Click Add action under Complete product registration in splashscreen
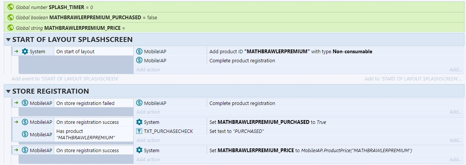The width and height of the screenshot is (466, 165). tap(148, 69)
